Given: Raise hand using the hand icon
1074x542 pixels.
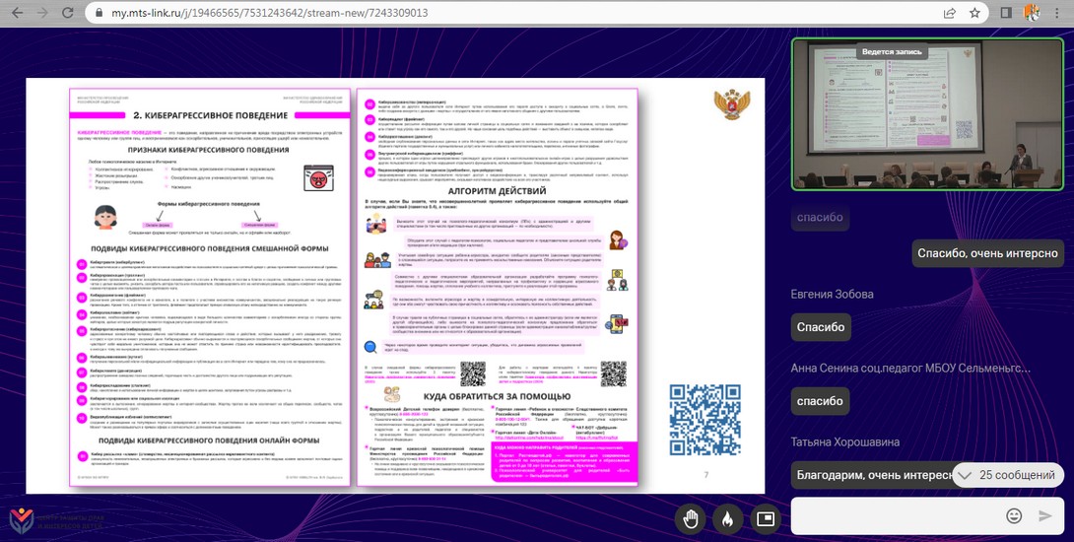Looking at the screenshot, I should [693, 517].
